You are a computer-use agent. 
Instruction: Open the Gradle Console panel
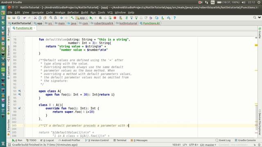245,140
